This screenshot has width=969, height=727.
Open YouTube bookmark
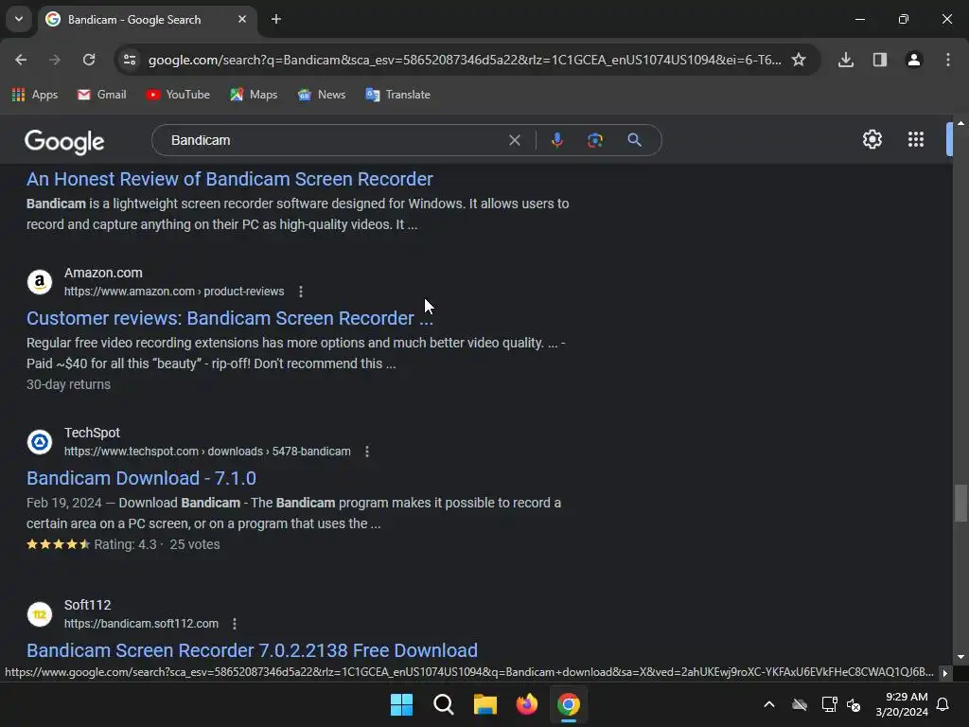178,95
